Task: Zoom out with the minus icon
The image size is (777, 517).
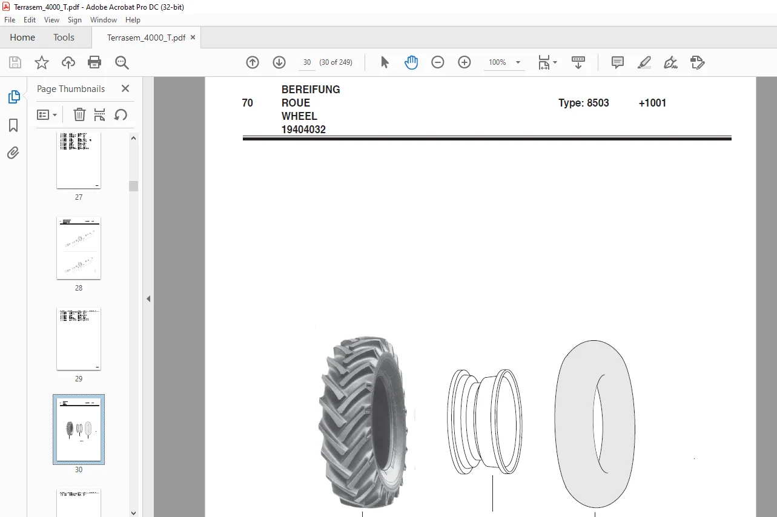Action: point(438,62)
